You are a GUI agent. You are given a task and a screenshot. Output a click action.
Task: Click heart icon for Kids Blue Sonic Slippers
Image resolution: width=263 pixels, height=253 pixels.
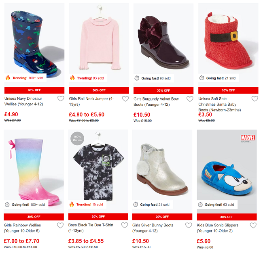point(253,225)
